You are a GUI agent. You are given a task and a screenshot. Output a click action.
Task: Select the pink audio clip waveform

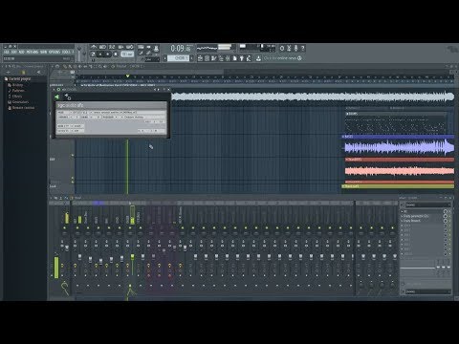tap(400, 171)
